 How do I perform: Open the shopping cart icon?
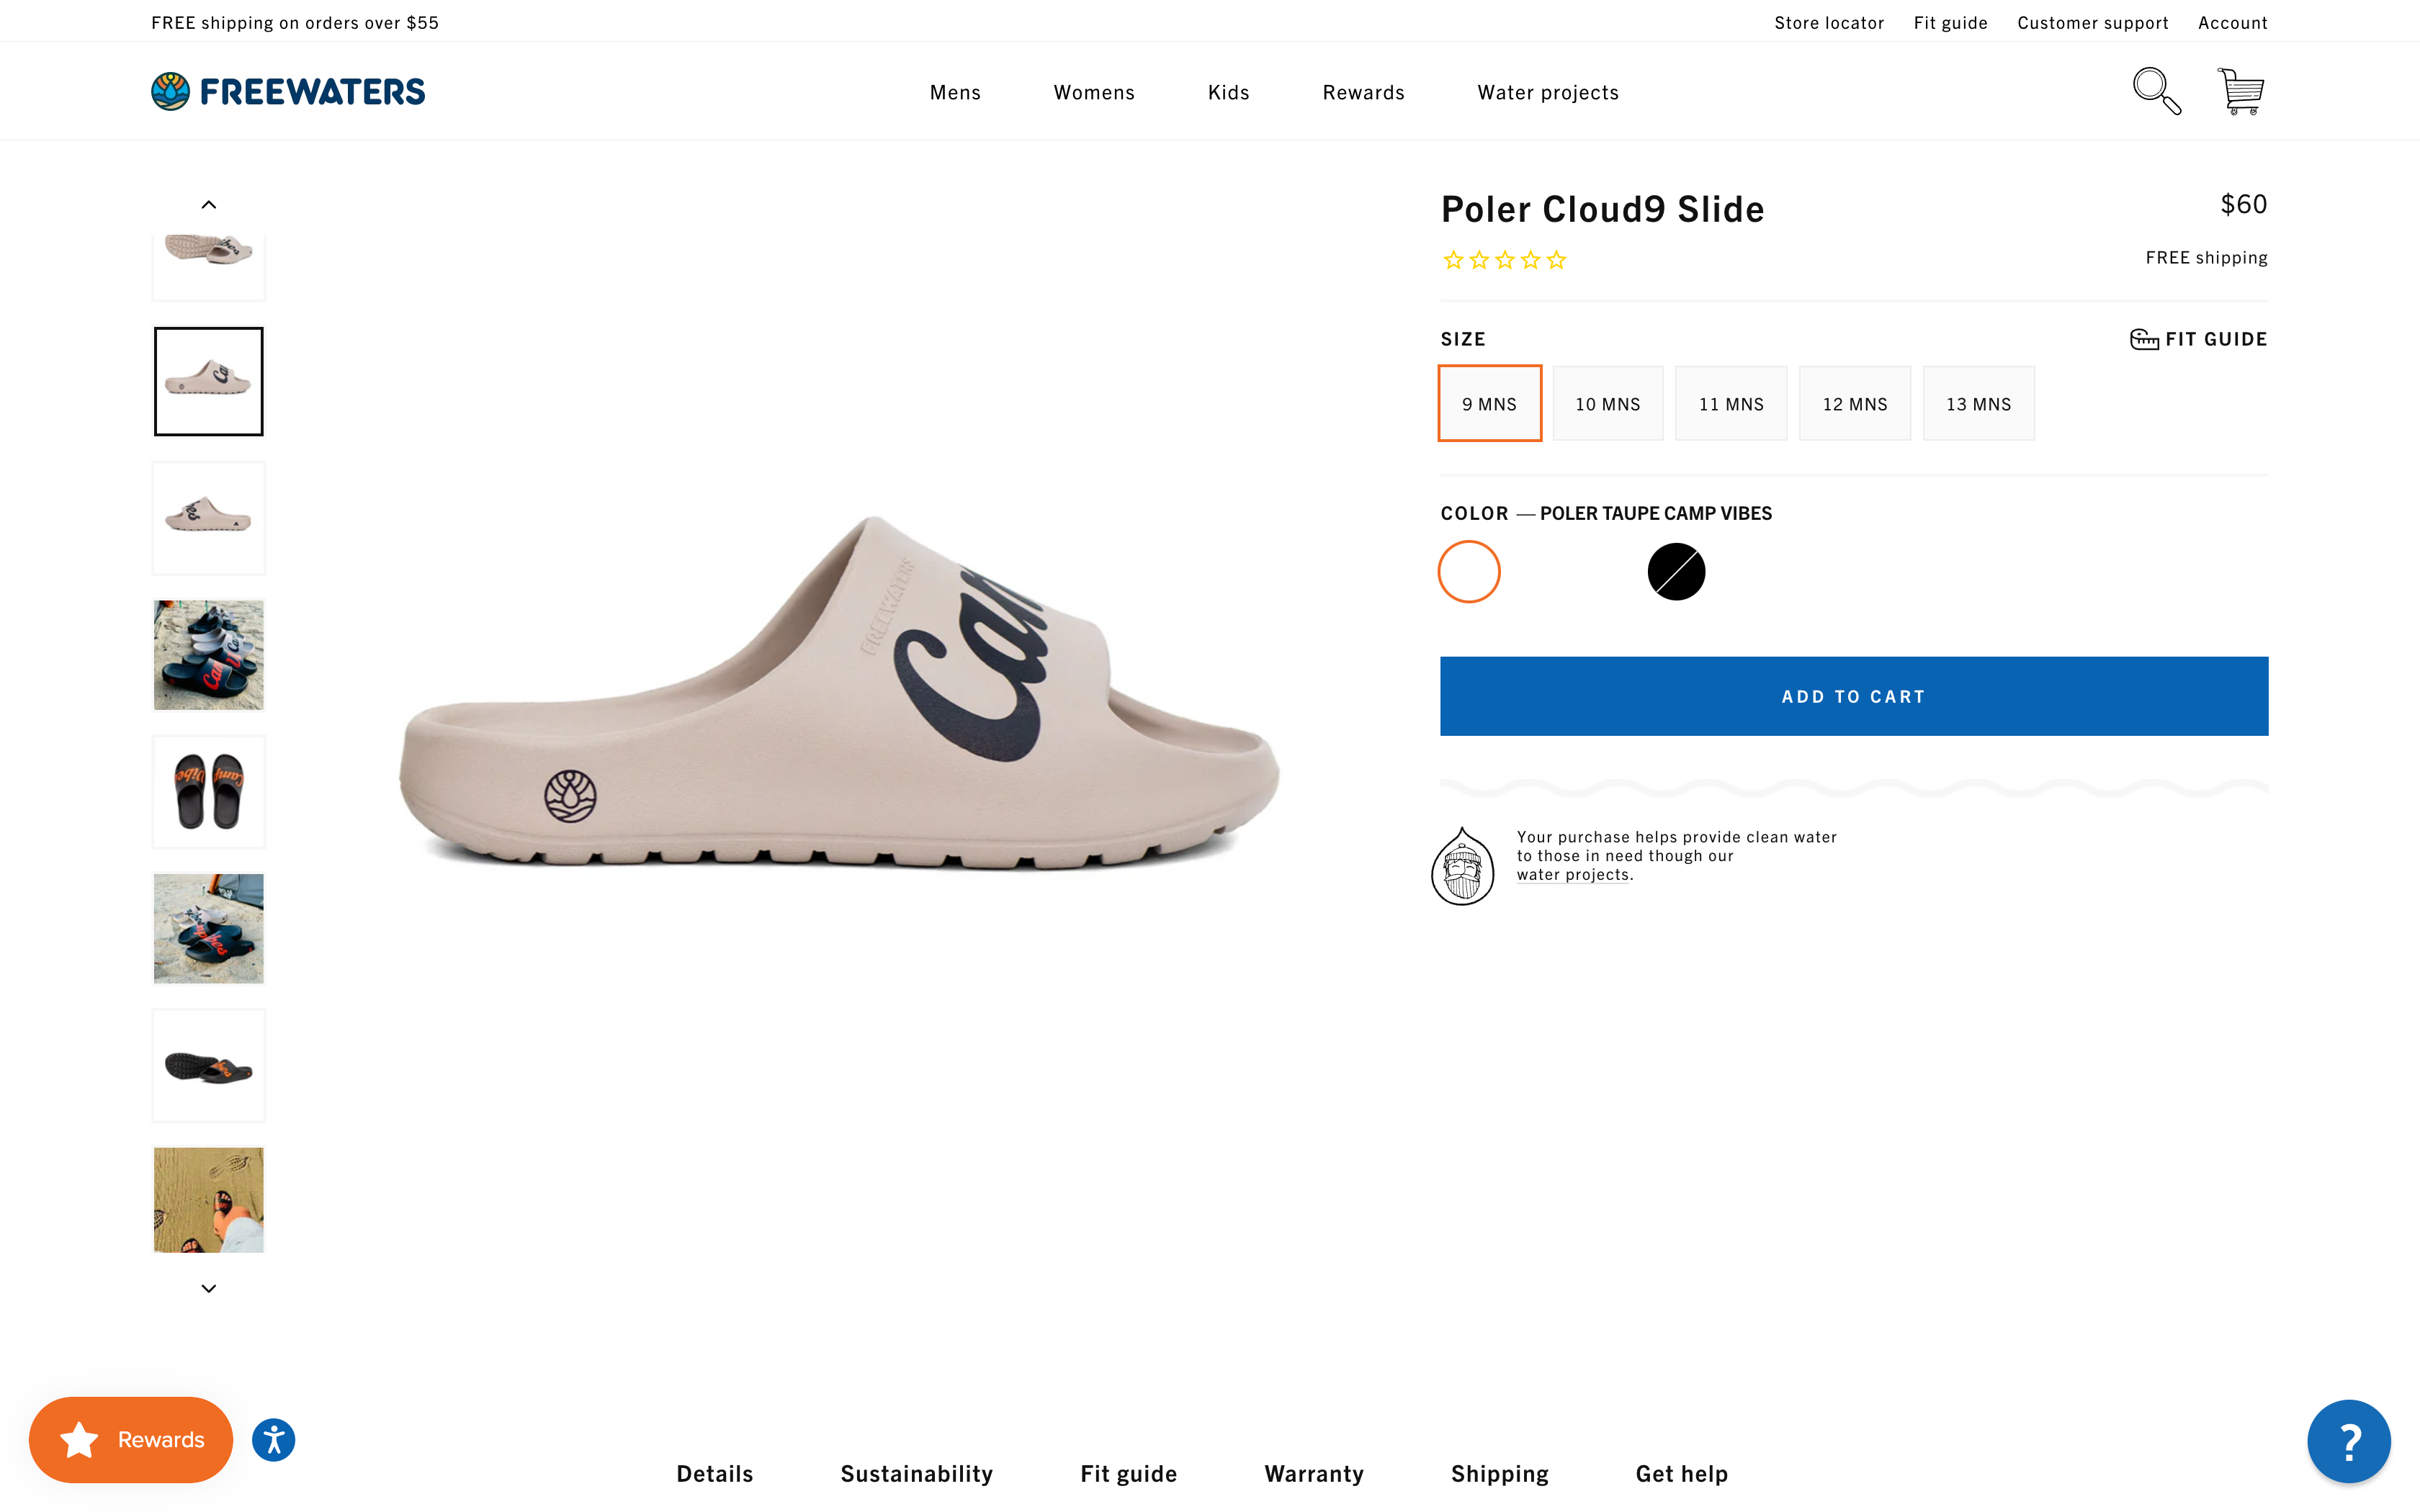pyautogui.click(x=2240, y=91)
